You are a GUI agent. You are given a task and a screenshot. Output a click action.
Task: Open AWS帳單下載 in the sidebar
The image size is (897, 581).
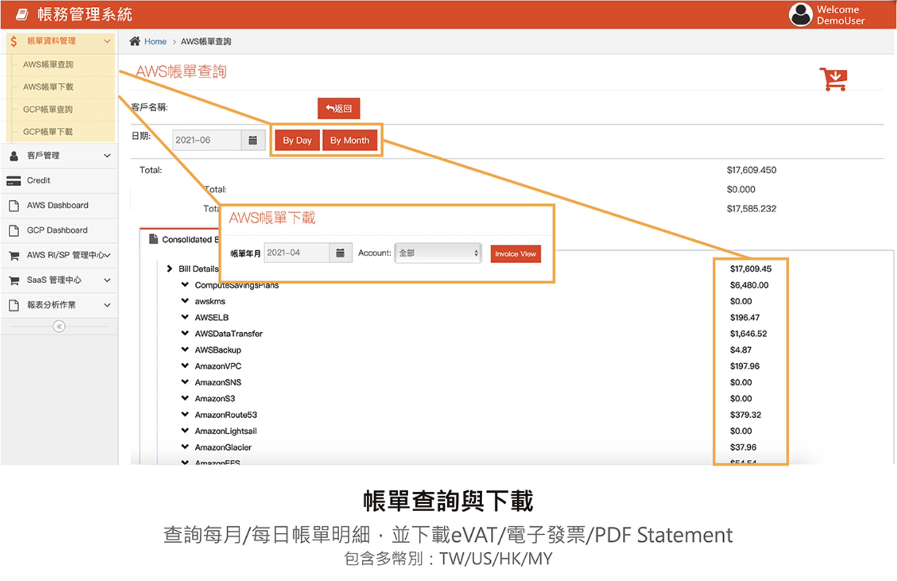click(x=48, y=87)
